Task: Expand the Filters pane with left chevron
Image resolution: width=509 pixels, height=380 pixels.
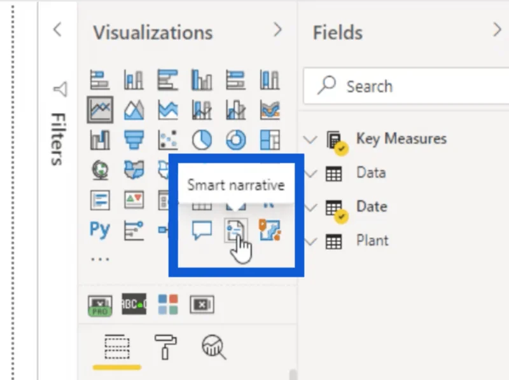Action: [57, 30]
